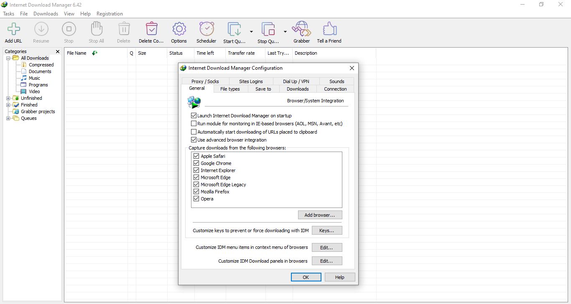This screenshot has width=571, height=304.
Task: Switch to the Proxy / Socks tab
Action: pyautogui.click(x=205, y=81)
